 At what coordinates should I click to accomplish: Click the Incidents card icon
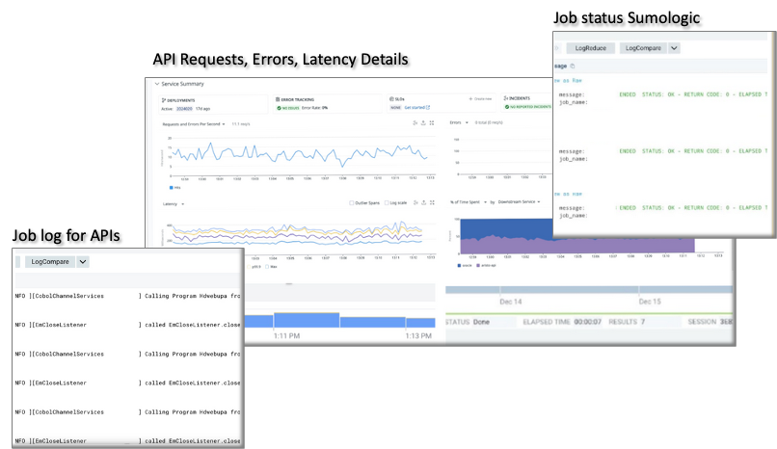[506, 98]
